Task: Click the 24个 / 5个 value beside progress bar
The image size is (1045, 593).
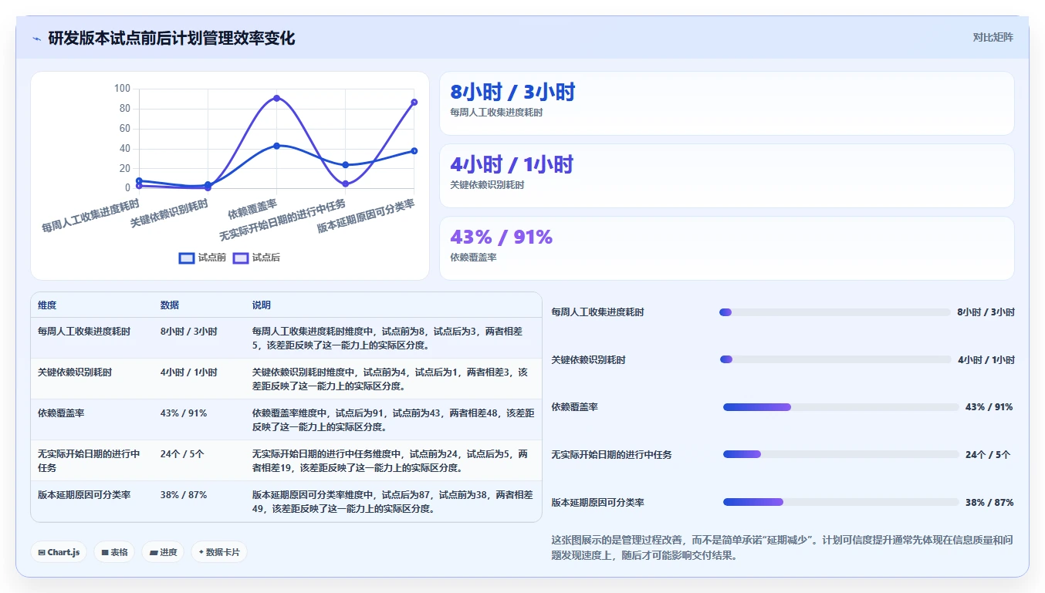Action: click(988, 455)
